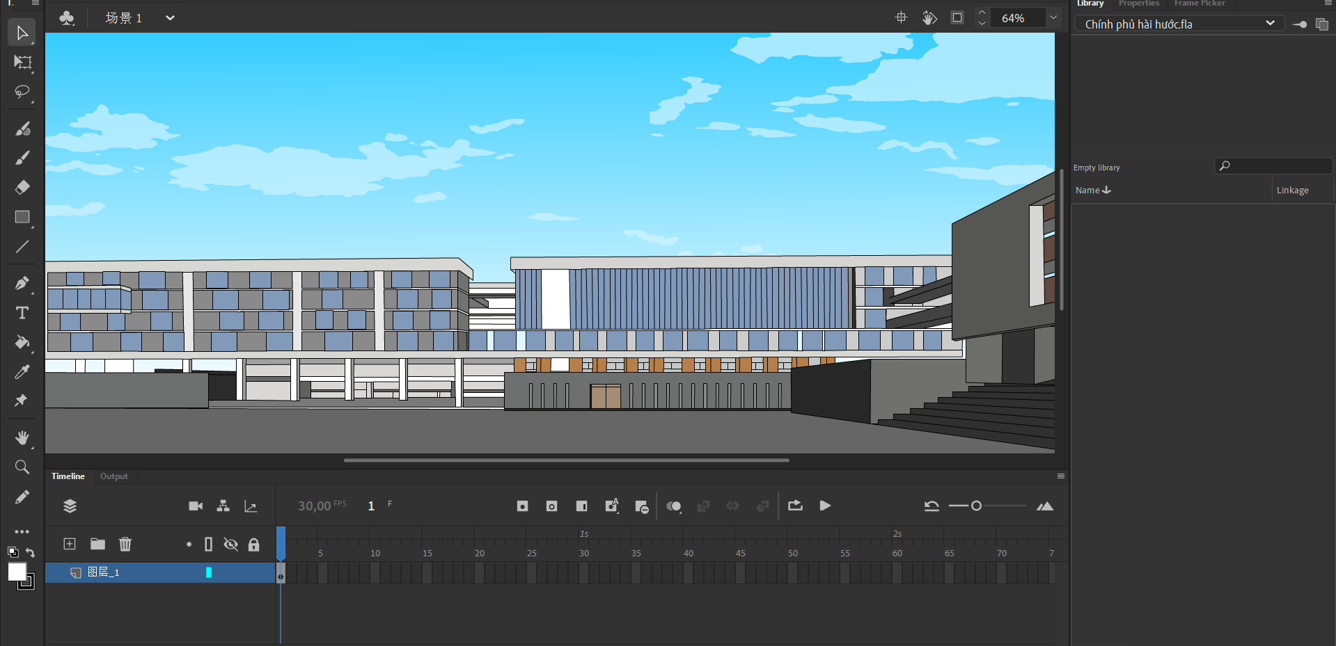Pick the Eraser tool
This screenshot has width=1336, height=646.
(x=22, y=187)
